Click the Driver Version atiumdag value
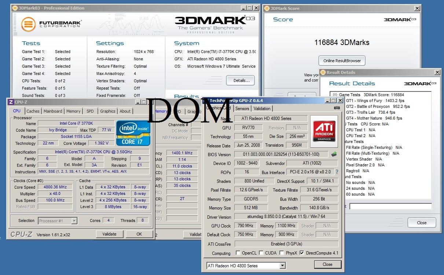 click(x=286, y=217)
